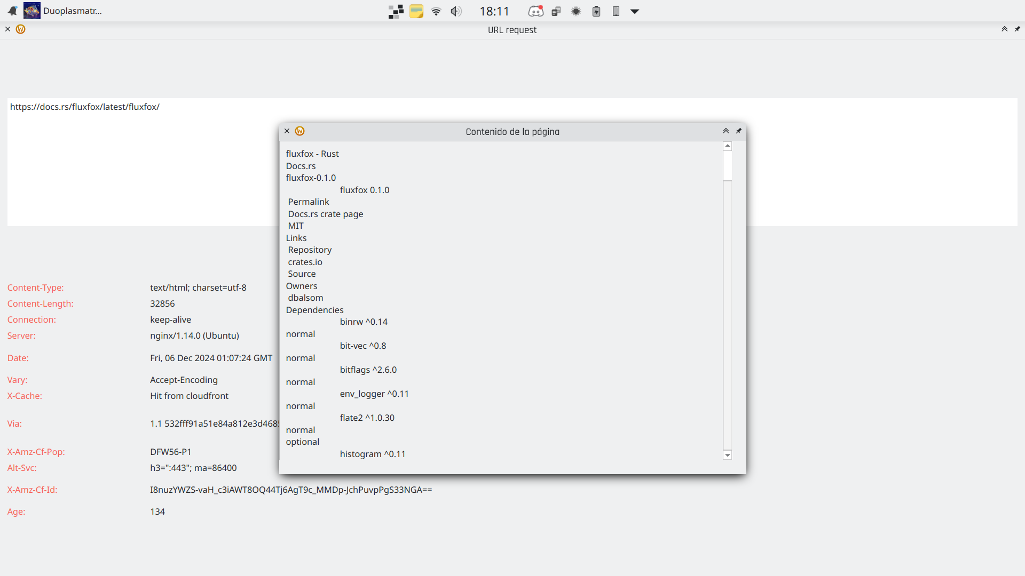Open the URL request window menu icon
This screenshot has width=1025, height=576.
pos(21,29)
